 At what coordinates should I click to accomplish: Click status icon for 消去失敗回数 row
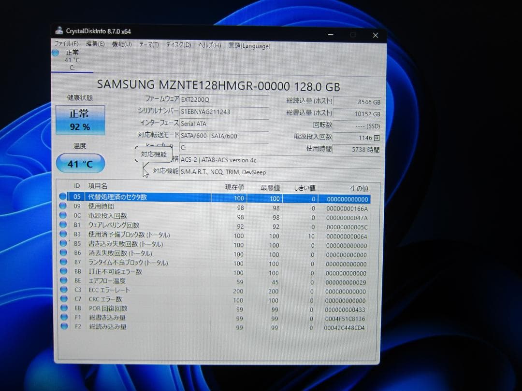[x=63, y=252]
